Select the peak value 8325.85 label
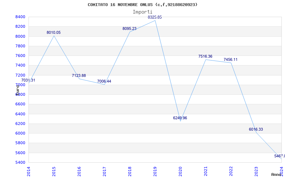The image size is (285, 178). point(155,17)
